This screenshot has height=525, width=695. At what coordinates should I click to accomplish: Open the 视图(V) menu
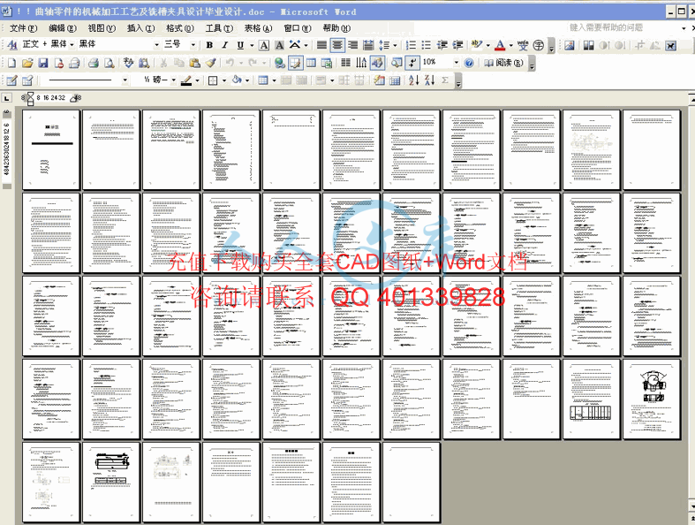coord(102,28)
